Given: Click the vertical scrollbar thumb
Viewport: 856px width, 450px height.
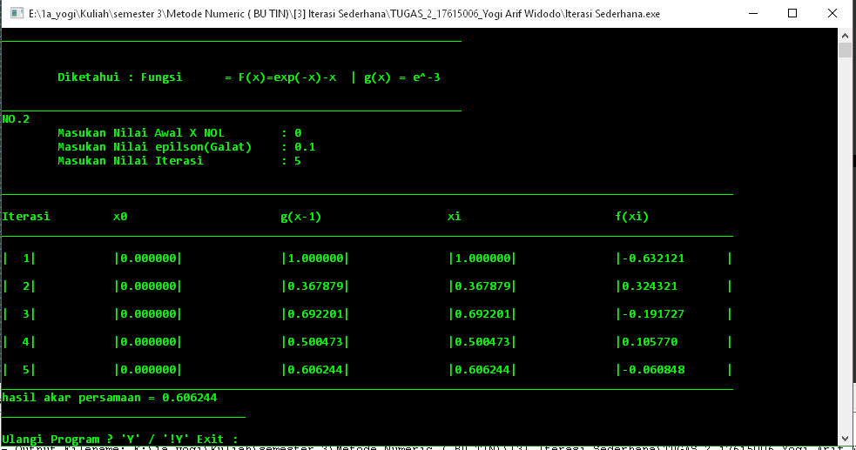Looking at the screenshot, I should [x=845, y=50].
